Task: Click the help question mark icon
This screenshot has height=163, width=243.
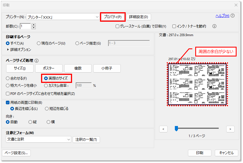Action: coord(233,16)
